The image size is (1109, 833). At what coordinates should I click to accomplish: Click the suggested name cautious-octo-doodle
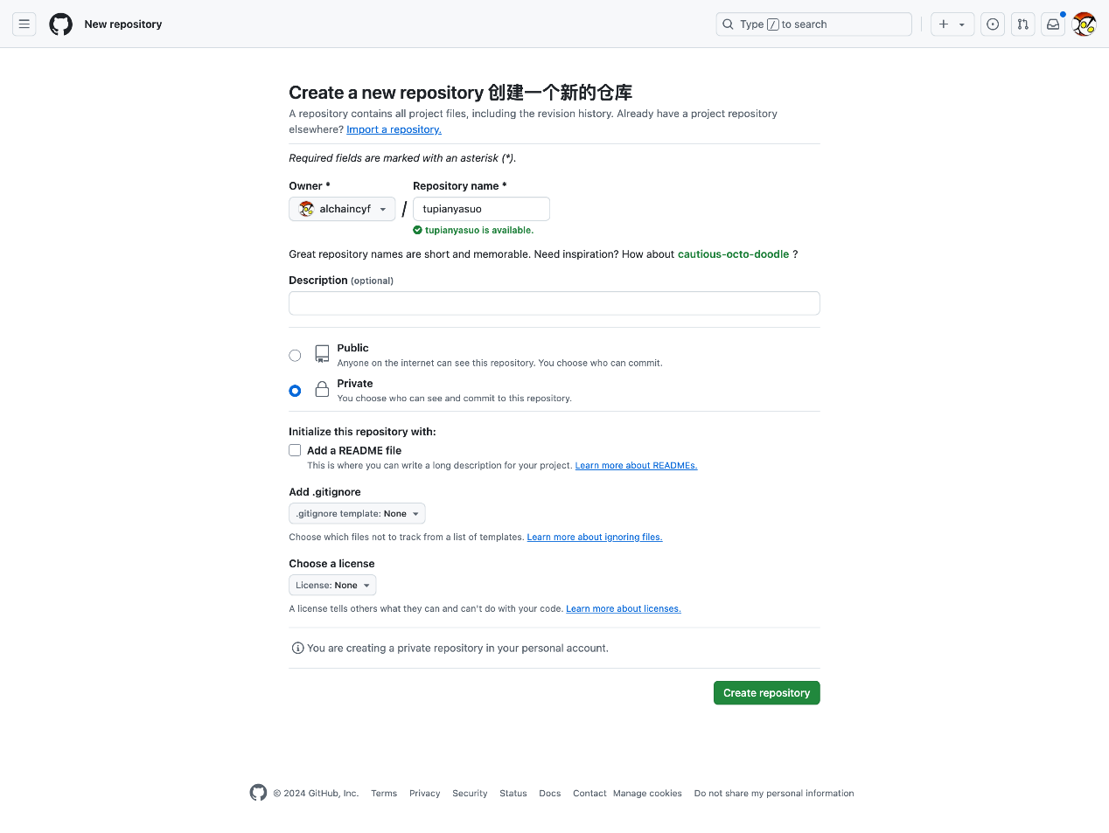[733, 254]
